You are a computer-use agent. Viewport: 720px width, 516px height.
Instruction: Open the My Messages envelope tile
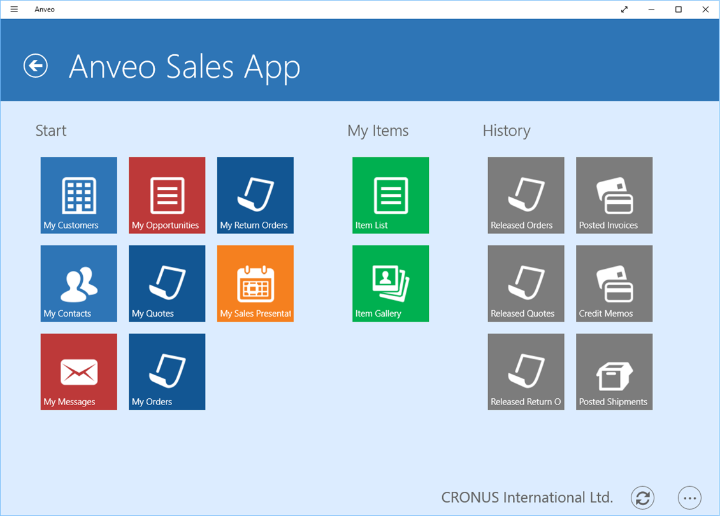(x=79, y=371)
